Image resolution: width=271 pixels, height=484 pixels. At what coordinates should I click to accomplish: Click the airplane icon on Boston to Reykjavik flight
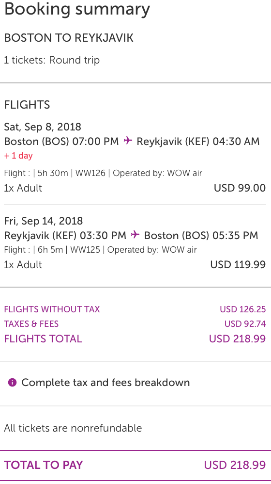click(128, 141)
